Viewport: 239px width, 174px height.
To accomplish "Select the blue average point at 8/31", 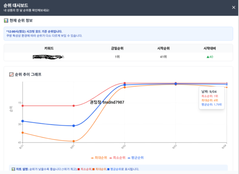I will (x=23, y=121).
